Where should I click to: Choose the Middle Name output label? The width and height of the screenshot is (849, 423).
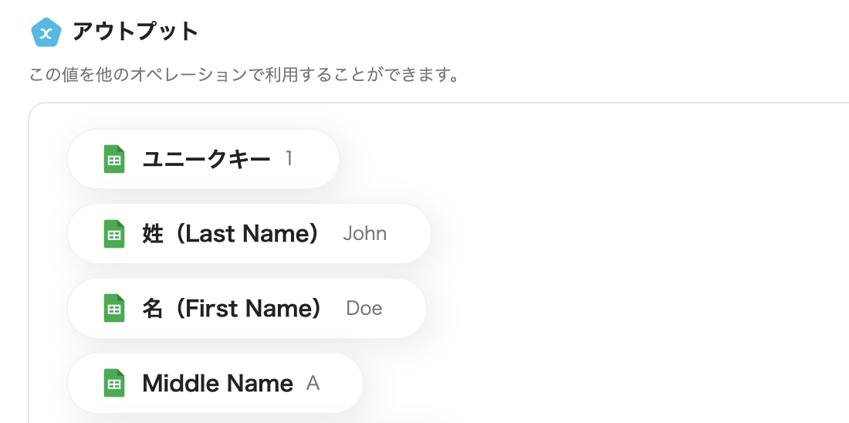pos(218,384)
